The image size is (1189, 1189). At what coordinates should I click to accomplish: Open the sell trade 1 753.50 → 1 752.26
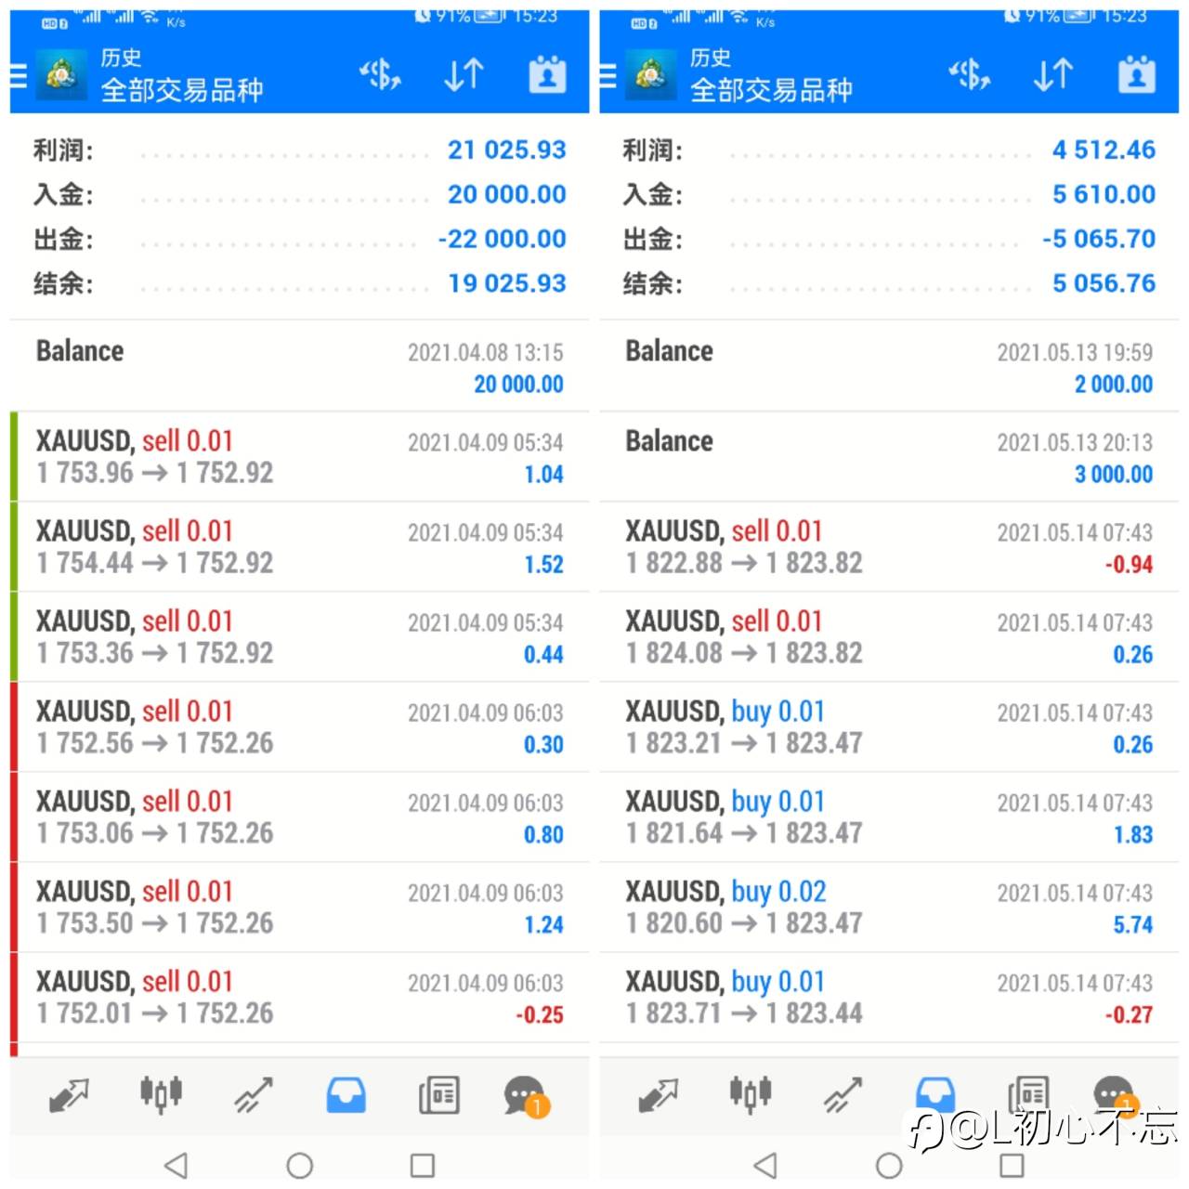coord(299,908)
